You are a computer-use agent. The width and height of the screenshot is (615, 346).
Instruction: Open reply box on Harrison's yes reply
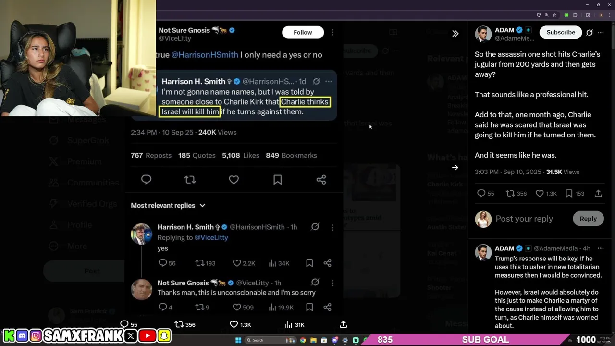pos(167,263)
